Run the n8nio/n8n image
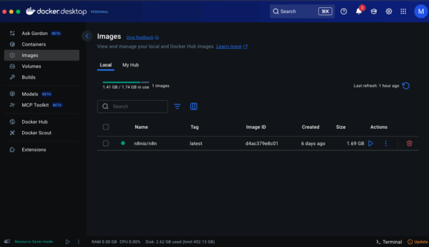429x247 pixels. pos(371,144)
